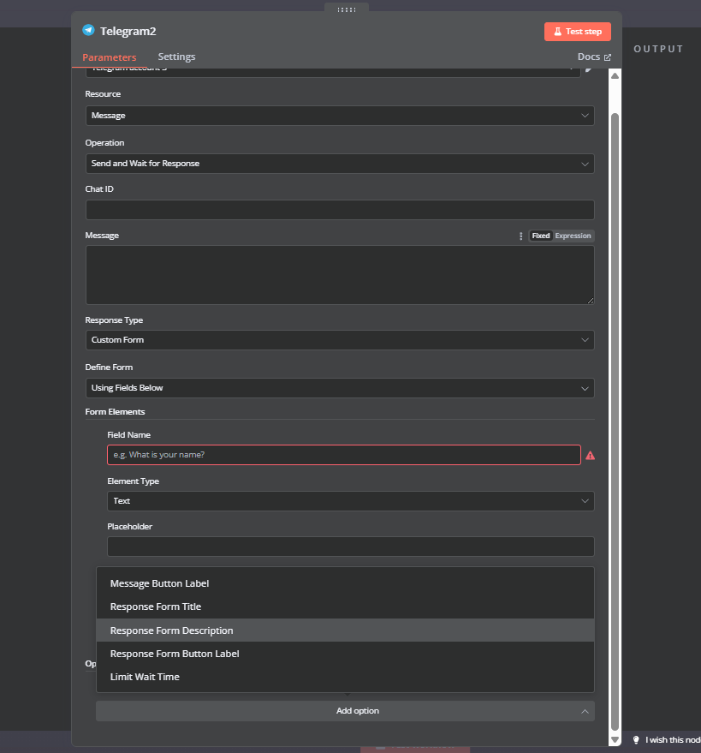Switch Message field to Expression mode
The width and height of the screenshot is (701, 753).
573,236
